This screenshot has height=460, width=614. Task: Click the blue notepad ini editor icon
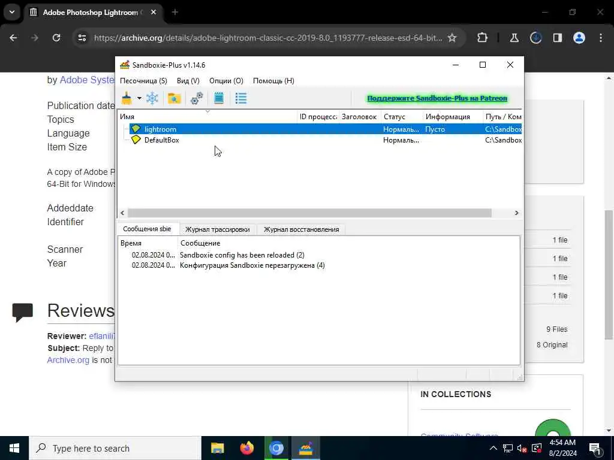pos(219,98)
